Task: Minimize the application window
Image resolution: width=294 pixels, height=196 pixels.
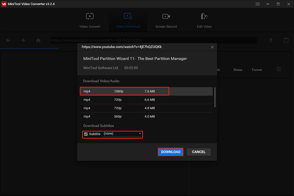Action: click(268, 4)
